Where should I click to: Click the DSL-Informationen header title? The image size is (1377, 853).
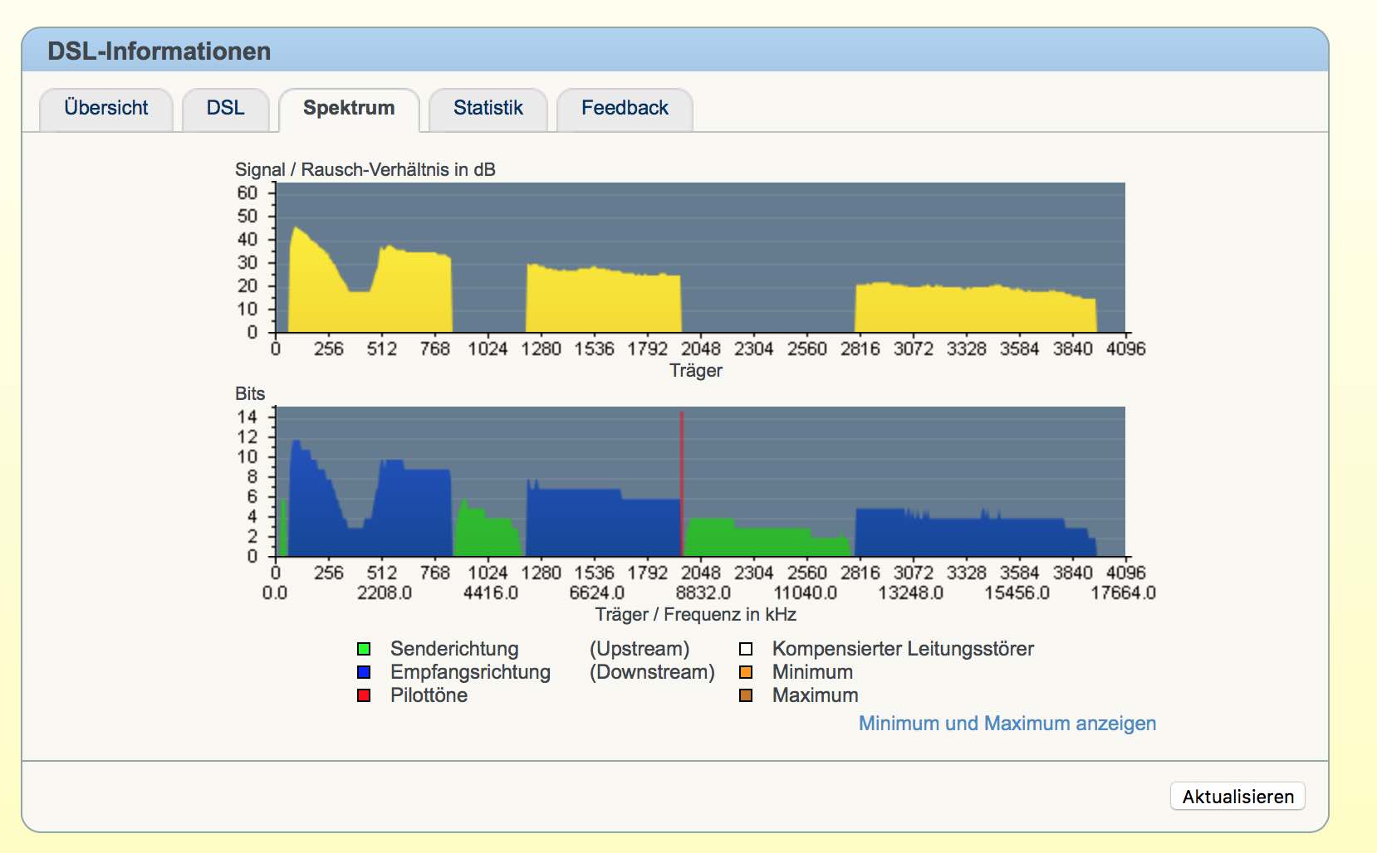(159, 51)
